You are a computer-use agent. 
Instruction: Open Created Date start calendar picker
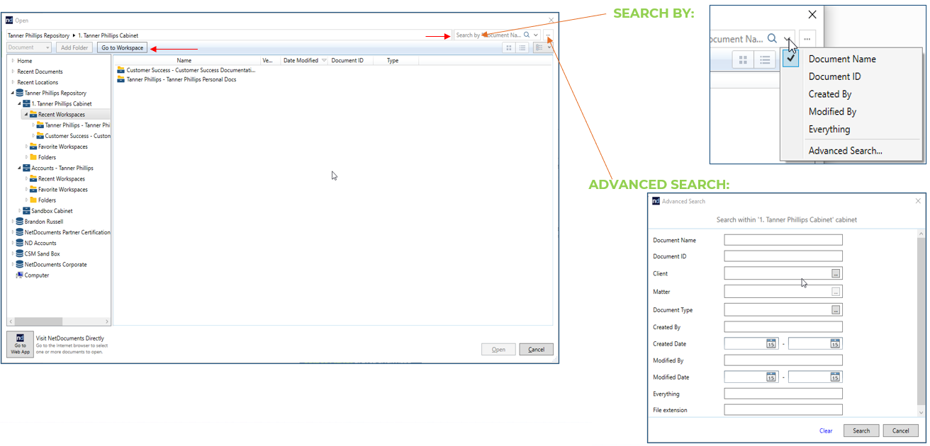pos(771,344)
